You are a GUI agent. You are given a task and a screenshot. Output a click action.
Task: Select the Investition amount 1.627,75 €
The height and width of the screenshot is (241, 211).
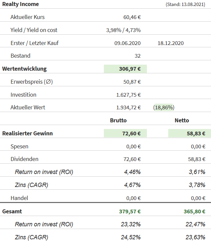pyautogui.click(x=128, y=95)
